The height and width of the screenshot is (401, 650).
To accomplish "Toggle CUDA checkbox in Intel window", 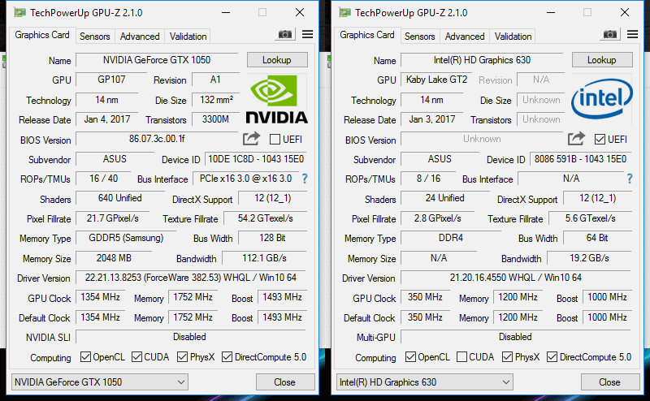I will (461, 356).
